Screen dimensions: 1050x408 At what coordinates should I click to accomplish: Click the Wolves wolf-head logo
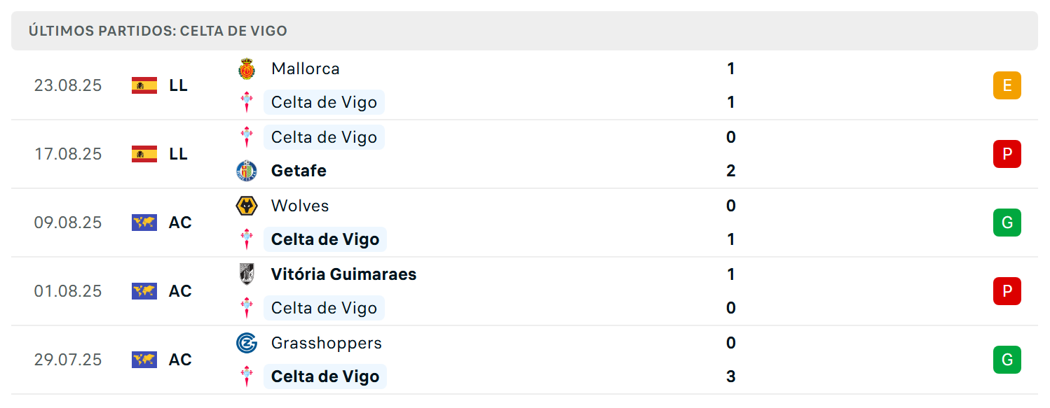click(247, 206)
